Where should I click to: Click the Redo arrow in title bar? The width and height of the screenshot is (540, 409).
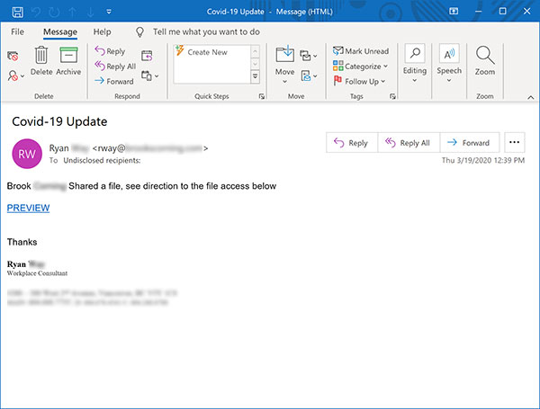coord(54,12)
